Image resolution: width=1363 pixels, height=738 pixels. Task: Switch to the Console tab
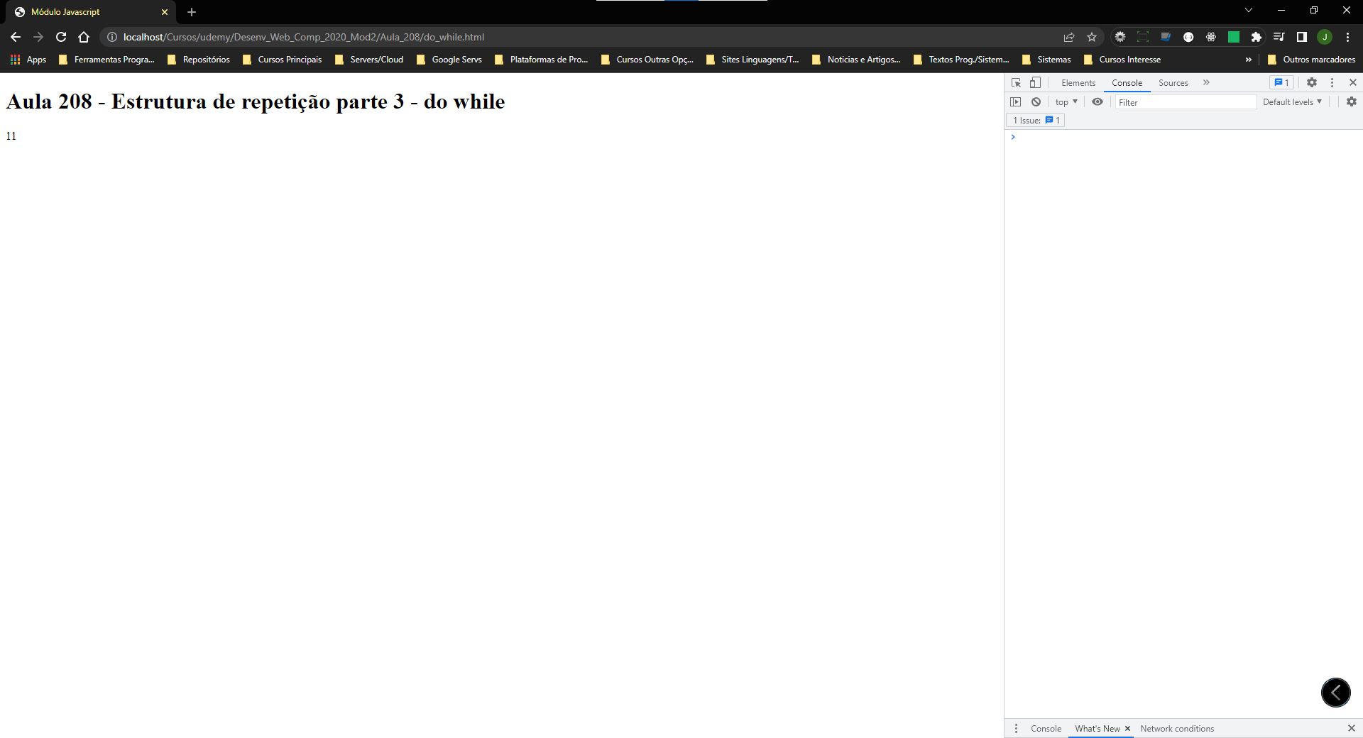click(x=1127, y=83)
